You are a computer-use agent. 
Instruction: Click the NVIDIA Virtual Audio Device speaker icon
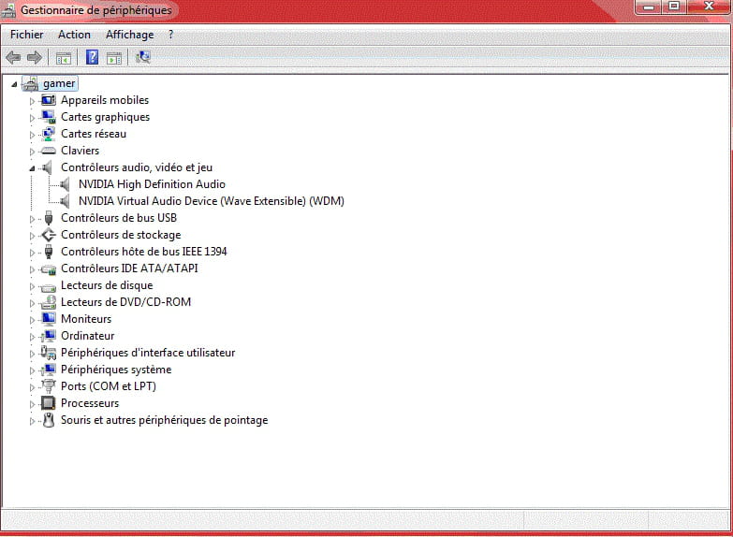click(x=65, y=201)
